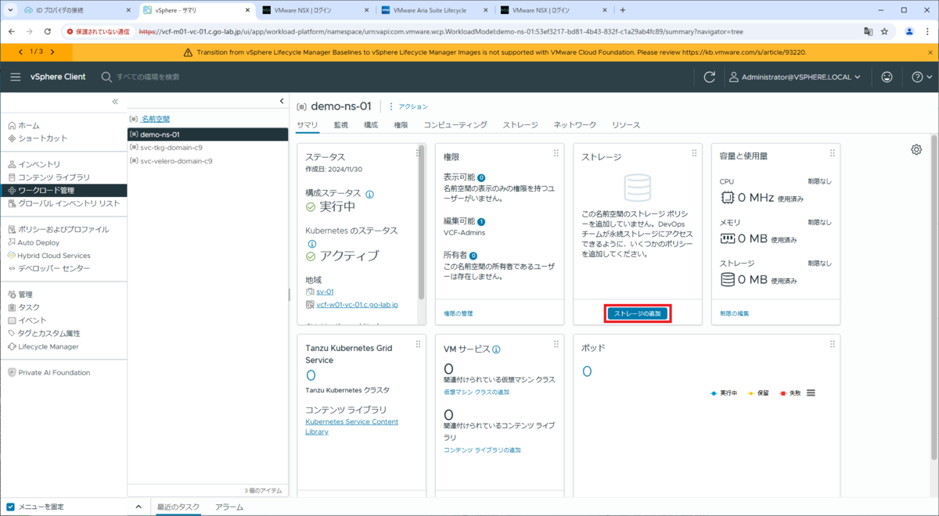Switch to the 最近のタスク tab
Screen dimensions: 939x516
click(178, 507)
